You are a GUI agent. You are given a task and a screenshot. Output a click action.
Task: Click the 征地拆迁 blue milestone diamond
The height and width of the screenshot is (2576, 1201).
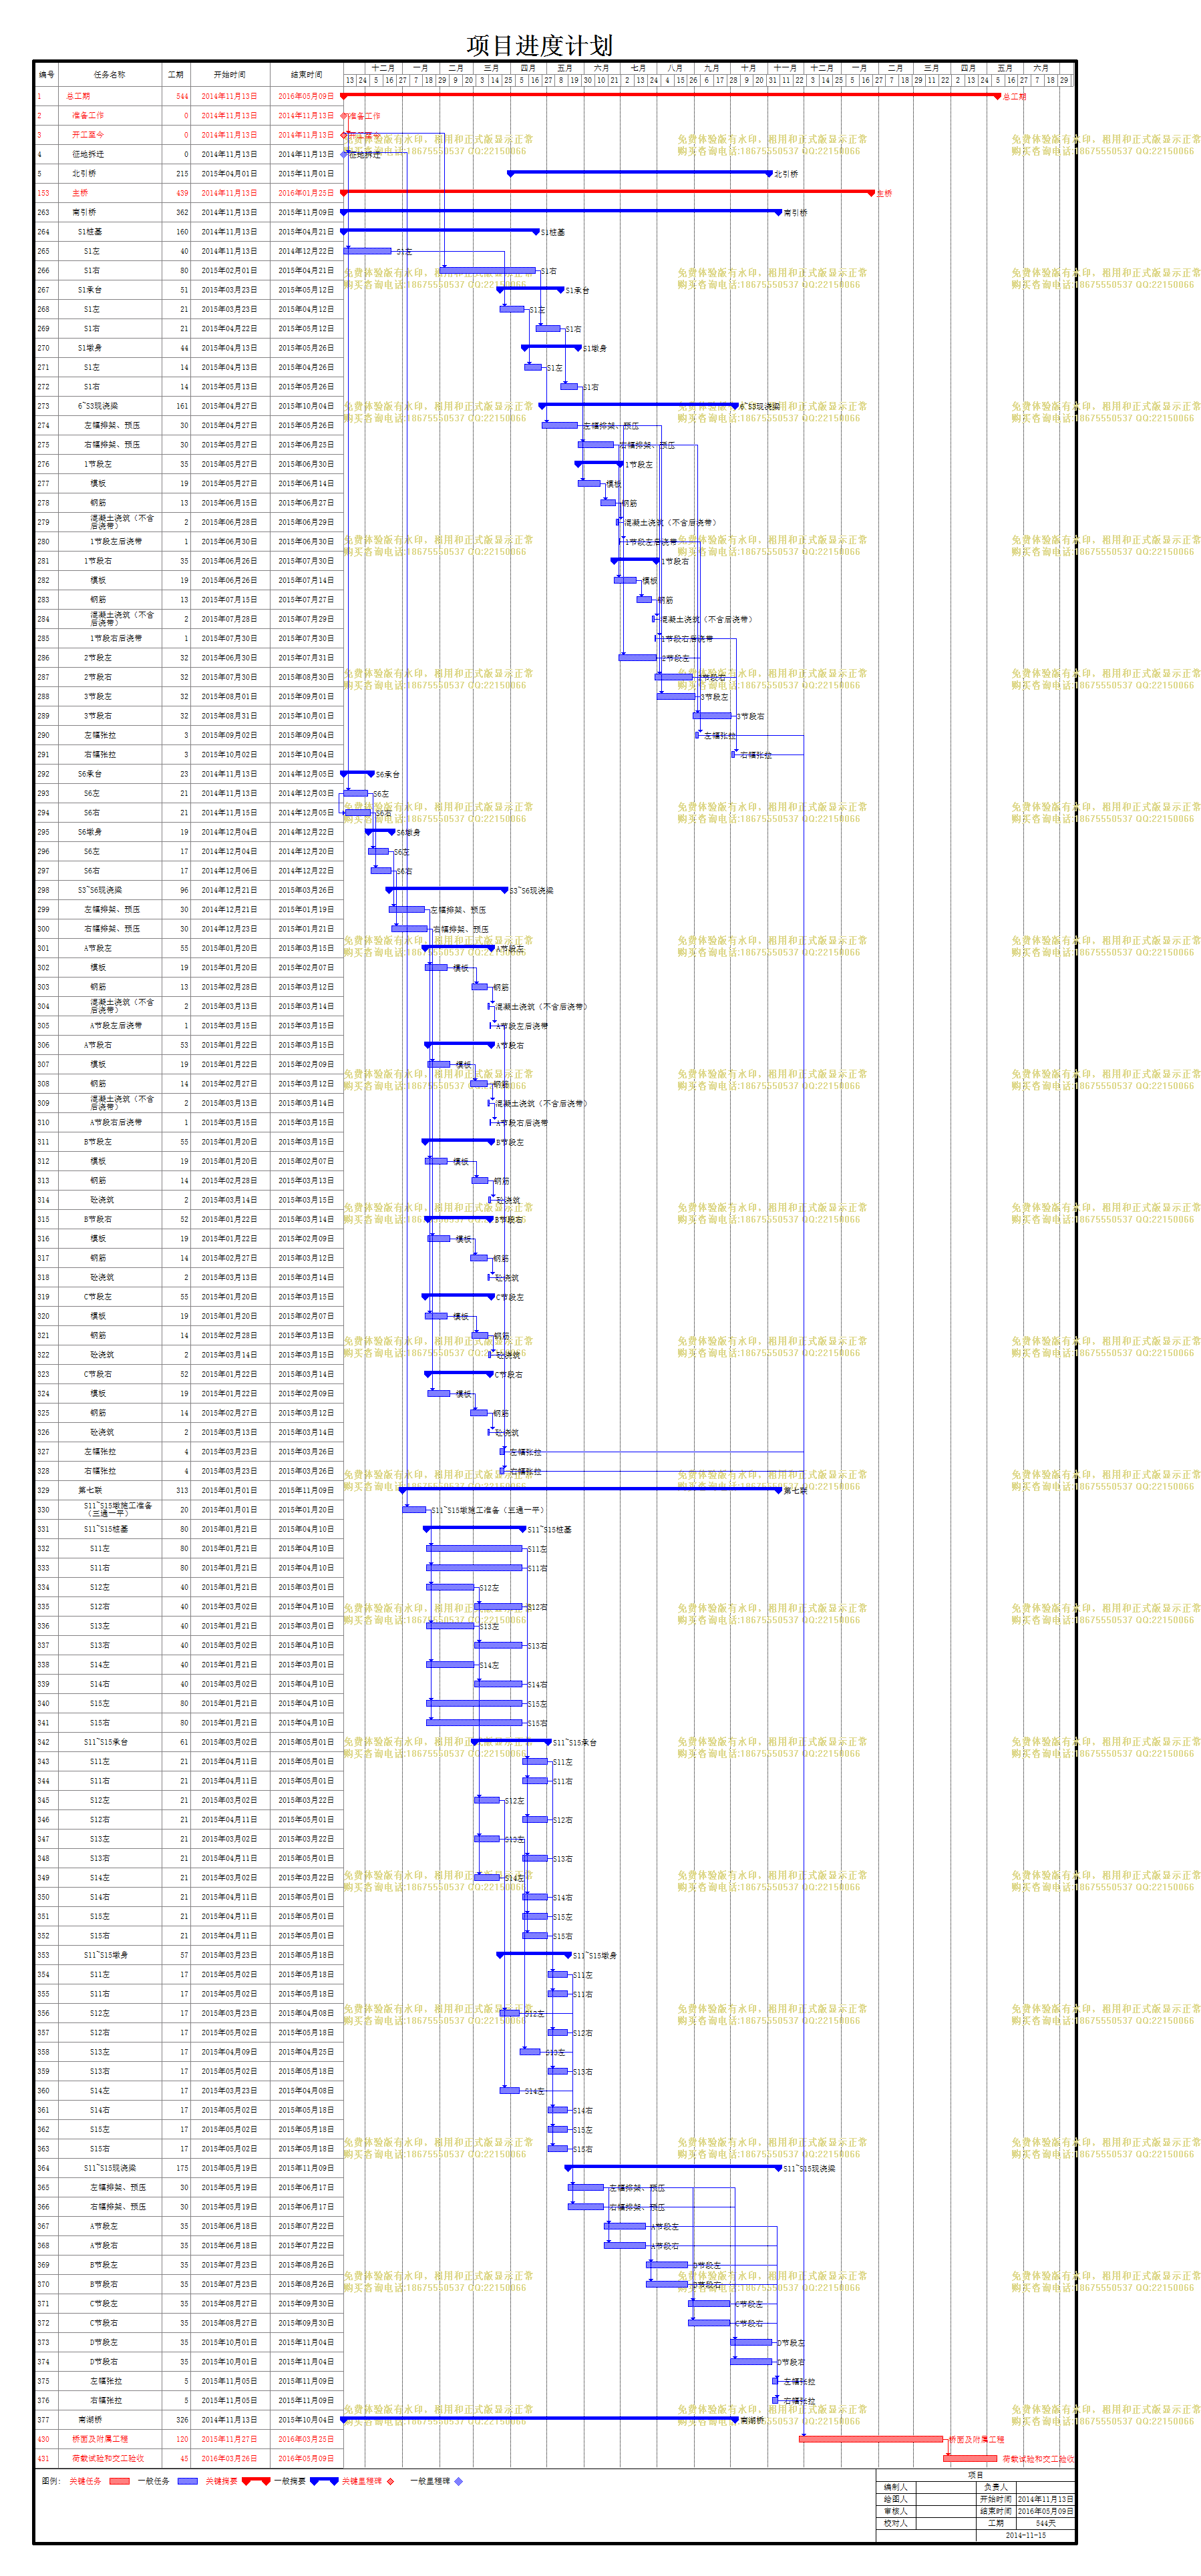pos(344,155)
